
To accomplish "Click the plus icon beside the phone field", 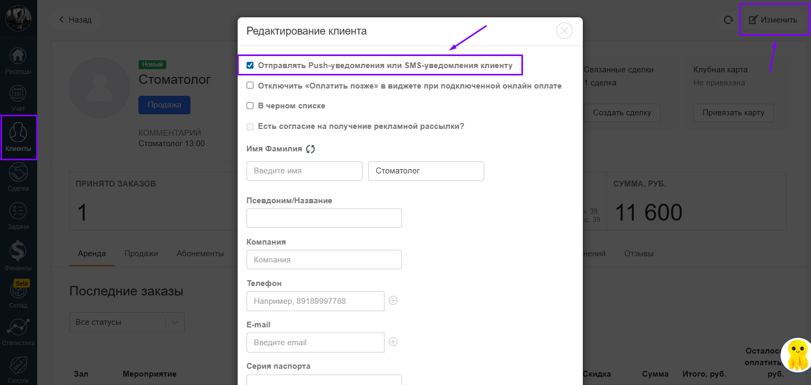I will 393,301.
